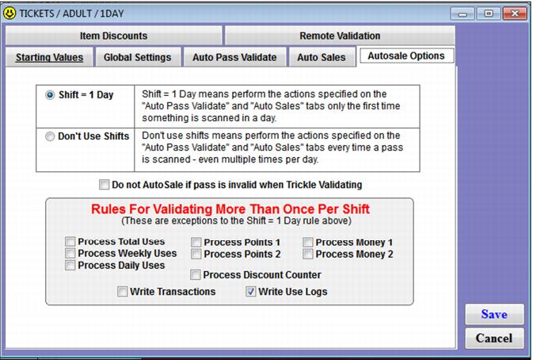Go to the Auto Pass Validate tab
533x360 pixels.
tap(234, 57)
